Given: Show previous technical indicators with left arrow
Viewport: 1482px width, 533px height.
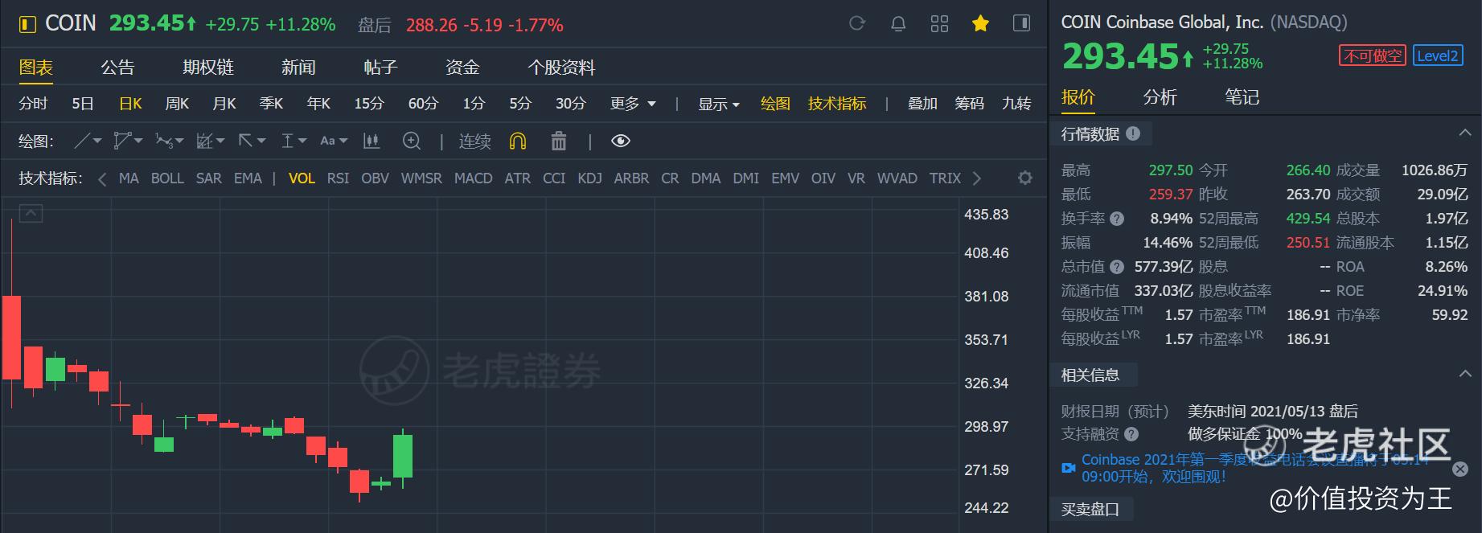Looking at the screenshot, I should tap(102, 178).
